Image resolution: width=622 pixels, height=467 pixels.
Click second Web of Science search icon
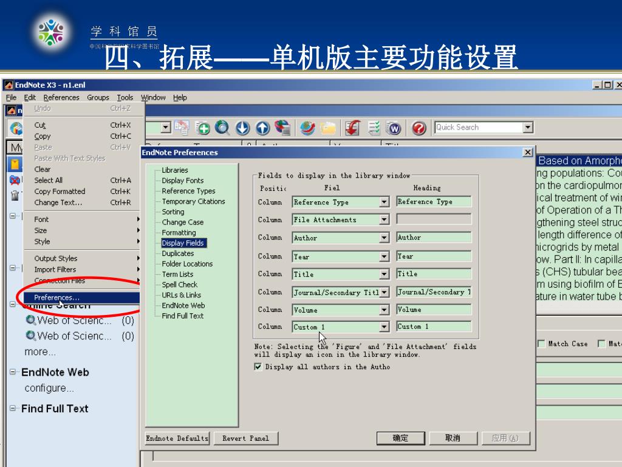[30, 336]
